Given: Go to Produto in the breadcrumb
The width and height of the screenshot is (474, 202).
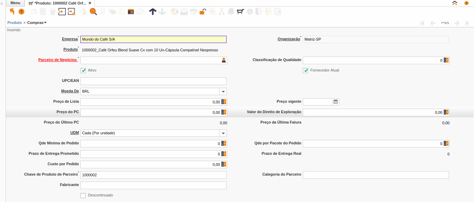Looking at the screenshot, I should point(15,23).
